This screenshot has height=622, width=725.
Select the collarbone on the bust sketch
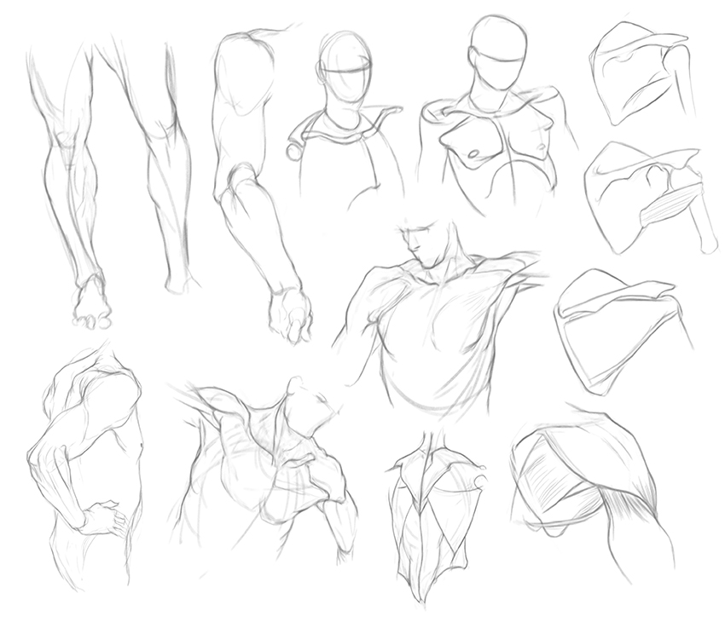pos(341,132)
